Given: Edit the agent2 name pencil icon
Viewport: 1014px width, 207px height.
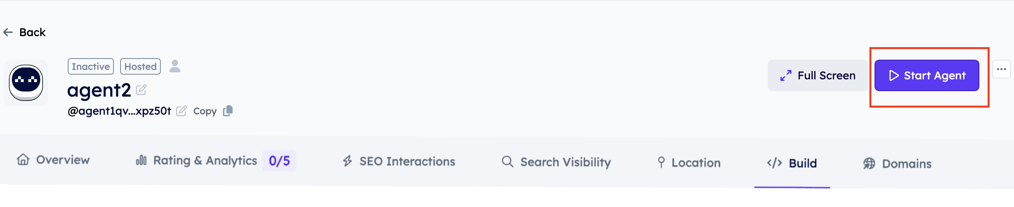Looking at the screenshot, I should point(141,90).
